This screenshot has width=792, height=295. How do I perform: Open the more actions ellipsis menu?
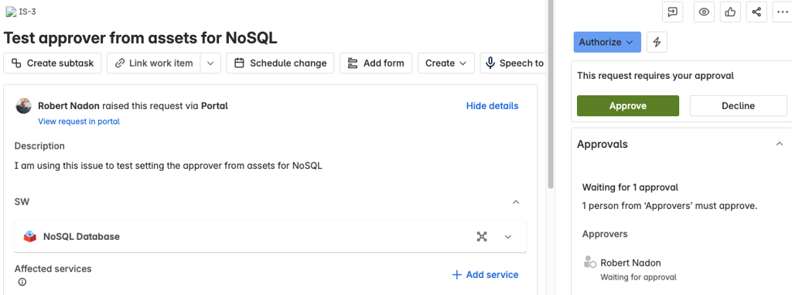pos(783,12)
